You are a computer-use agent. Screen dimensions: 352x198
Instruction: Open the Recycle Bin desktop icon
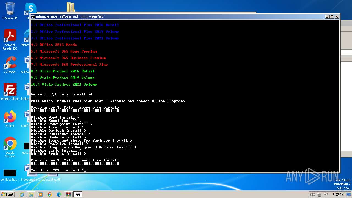[x=10, y=11]
